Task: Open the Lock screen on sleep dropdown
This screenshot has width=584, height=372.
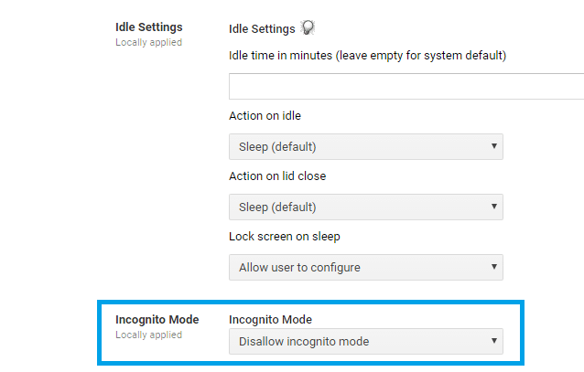Action: click(x=366, y=267)
